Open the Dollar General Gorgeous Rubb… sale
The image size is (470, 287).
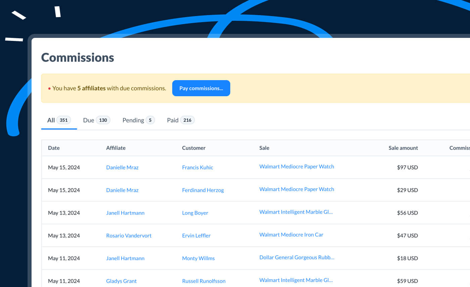[x=297, y=257]
